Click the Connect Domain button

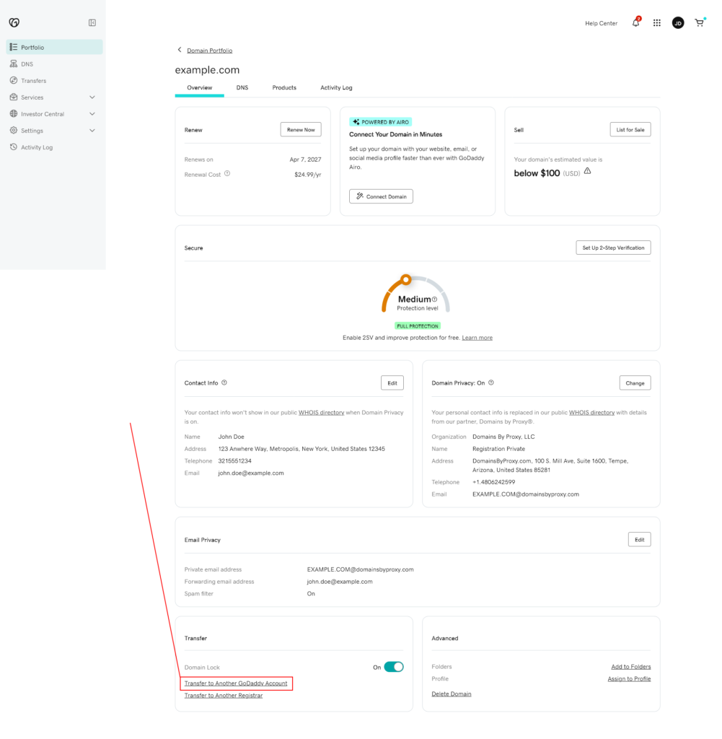pos(381,196)
